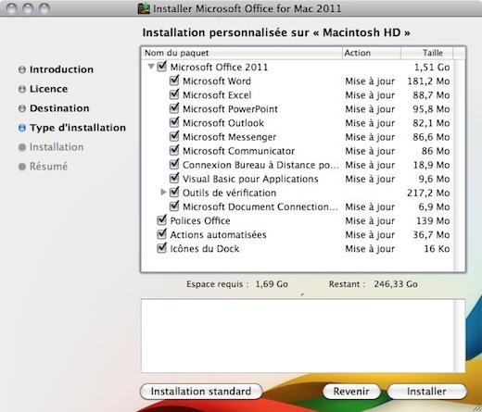Image resolution: width=482 pixels, height=412 pixels.
Task: Click Mise à jour action for Microsoft Excel
Action: point(370,95)
